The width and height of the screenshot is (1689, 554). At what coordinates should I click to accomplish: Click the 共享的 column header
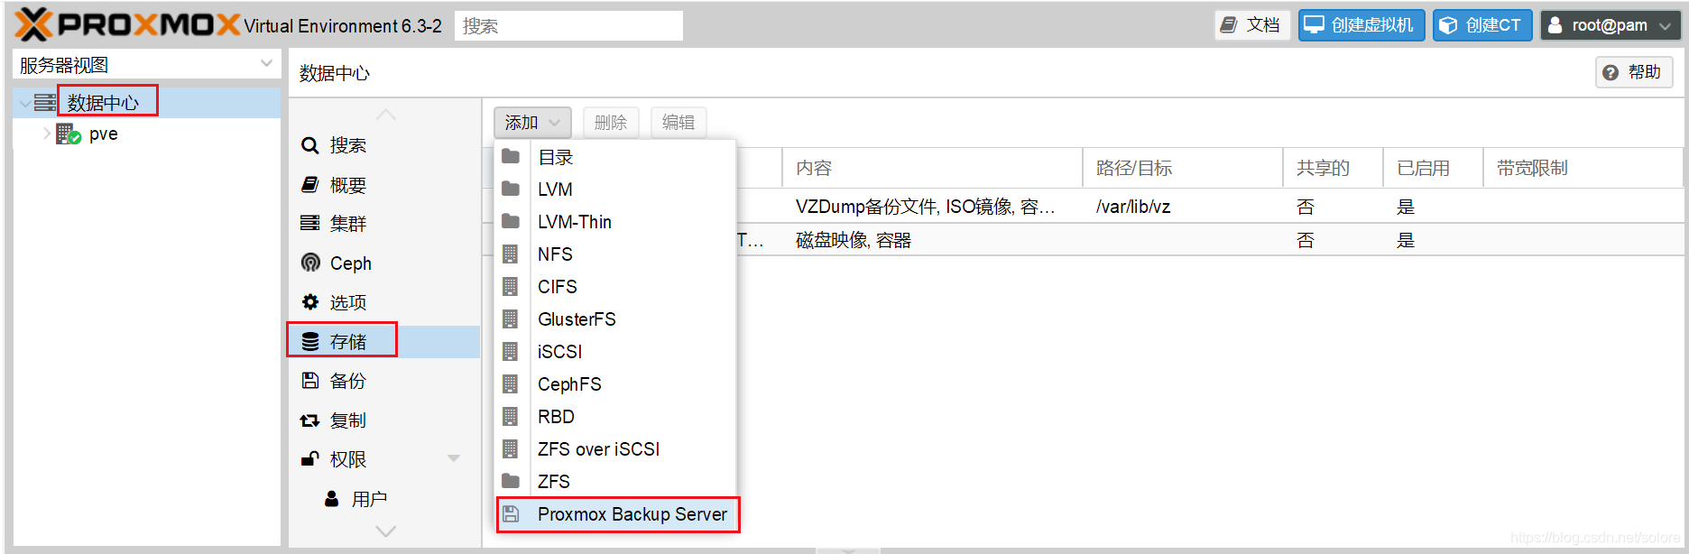click(1333, 168)
